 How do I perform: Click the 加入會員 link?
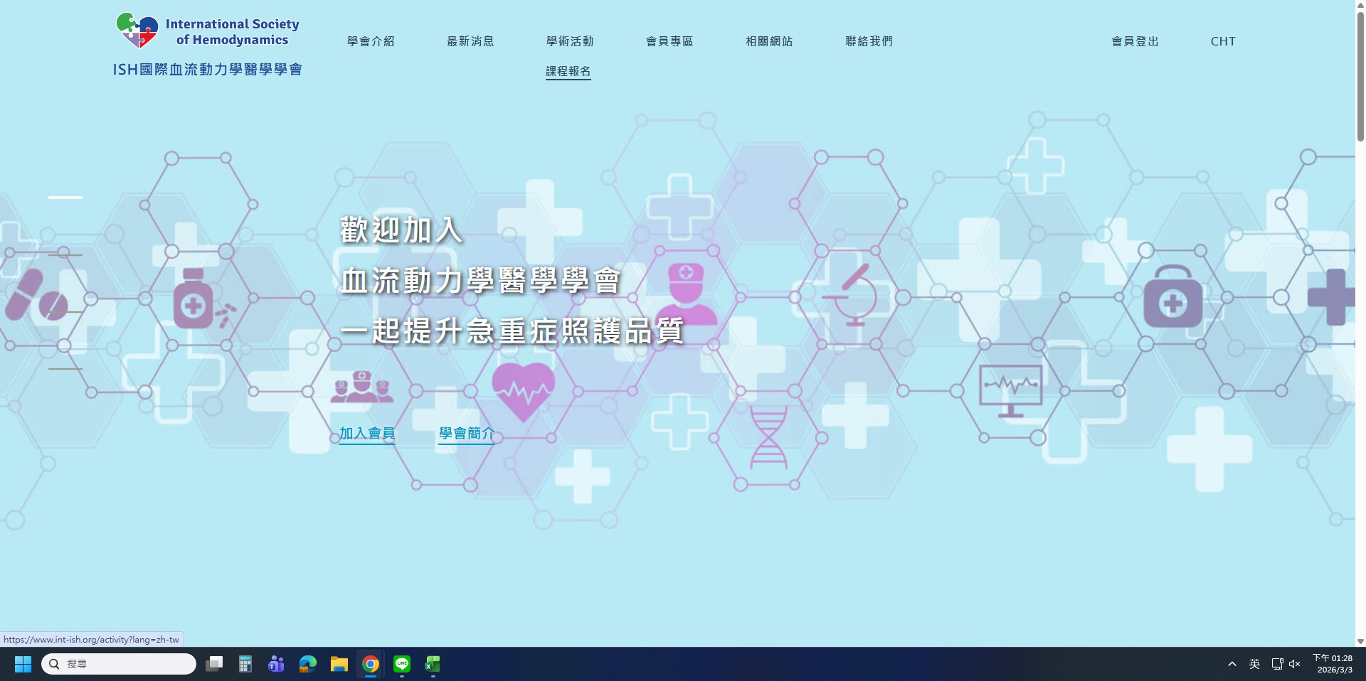tap(367, 433)
